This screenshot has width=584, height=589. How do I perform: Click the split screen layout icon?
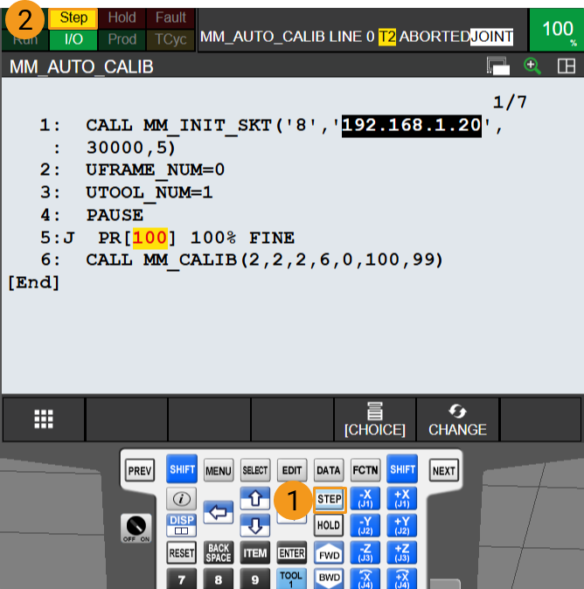click(x=567, y=66)
